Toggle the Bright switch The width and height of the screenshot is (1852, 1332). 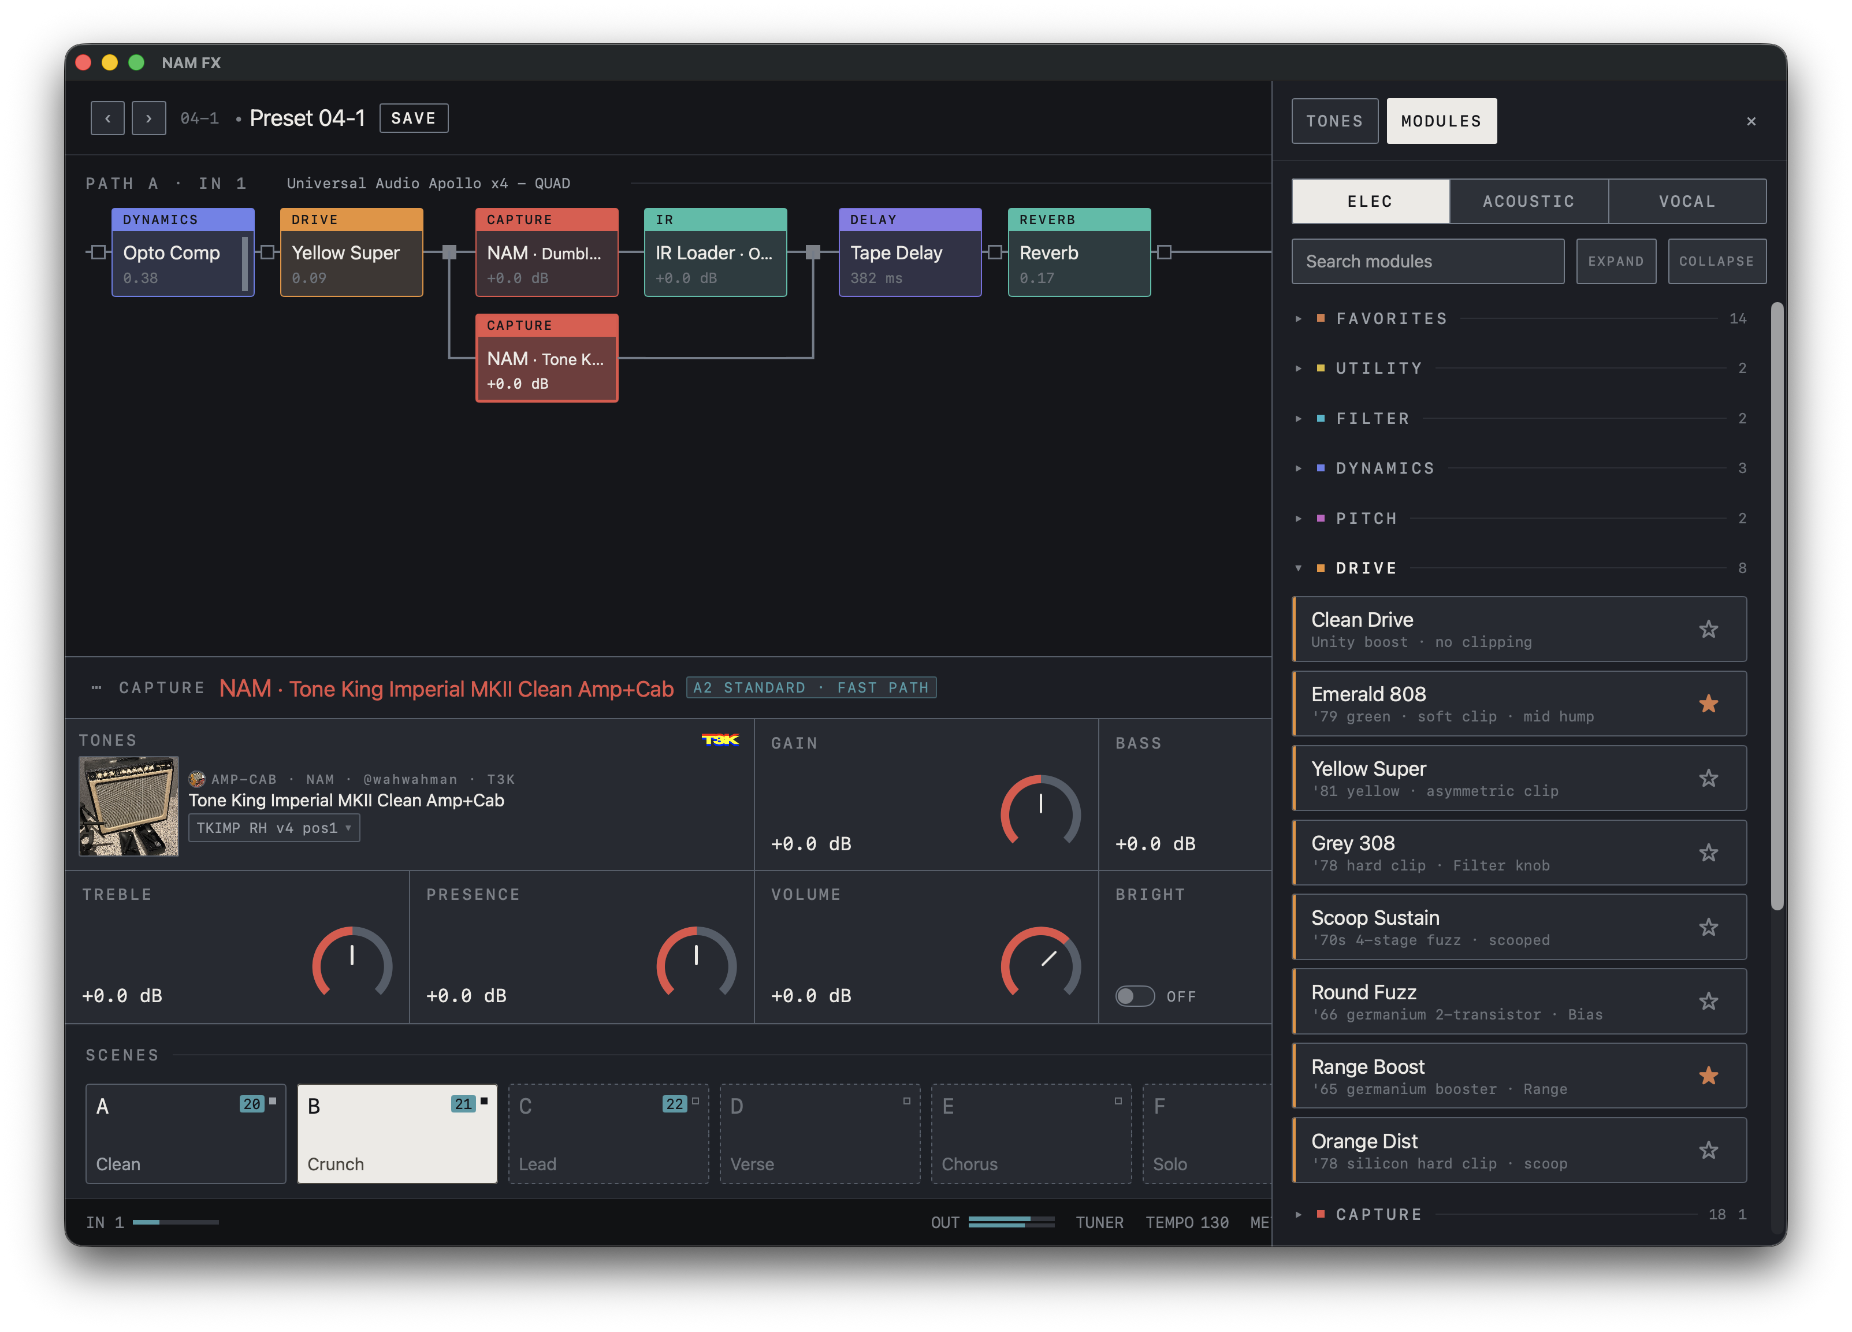click(1135, 996)
